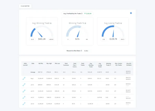Click the Total Trades column header
This screenshot has height=111, width=155.
coord(82,64)
